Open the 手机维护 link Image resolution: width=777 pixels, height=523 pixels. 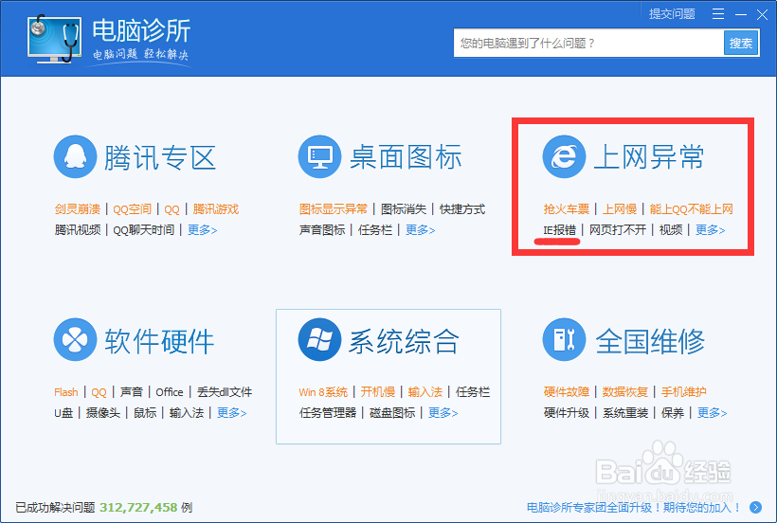tap(684, 392)
